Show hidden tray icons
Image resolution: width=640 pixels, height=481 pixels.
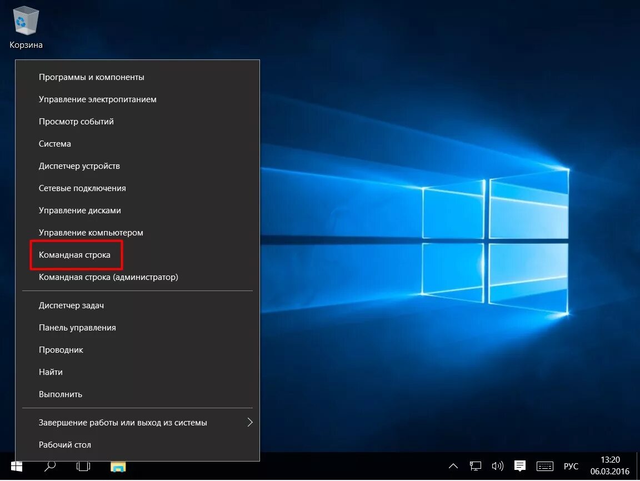(453, 466)
